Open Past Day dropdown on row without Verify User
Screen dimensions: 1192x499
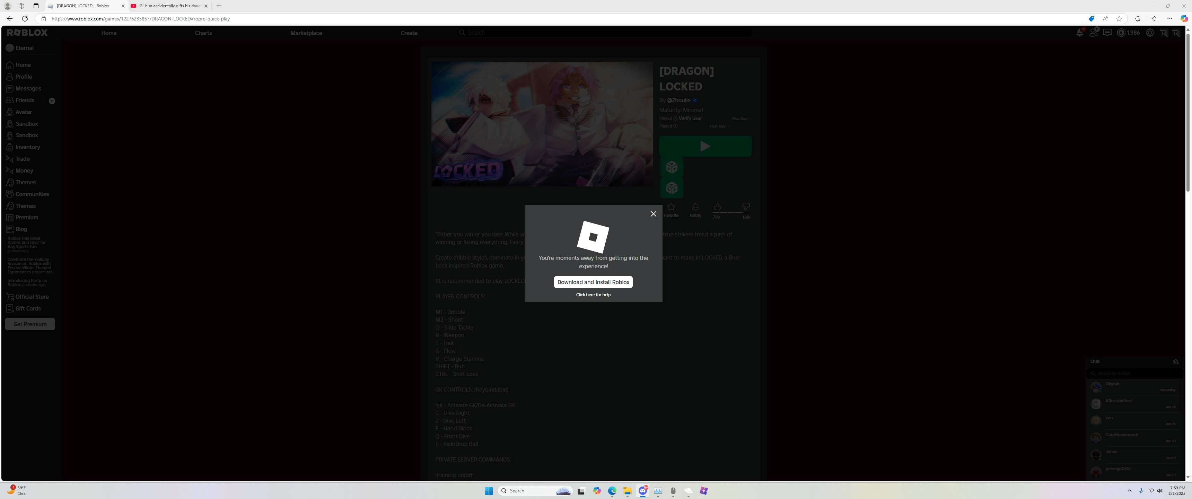point(720,126)
